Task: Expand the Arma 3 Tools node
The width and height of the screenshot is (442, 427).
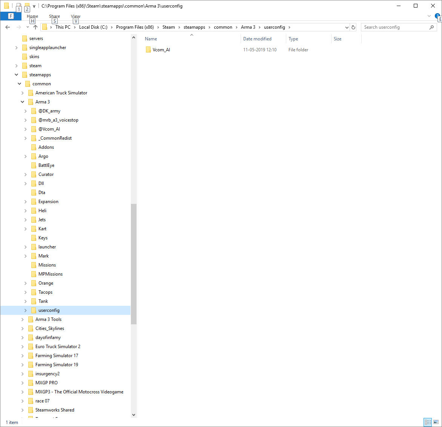Action: 23,319
